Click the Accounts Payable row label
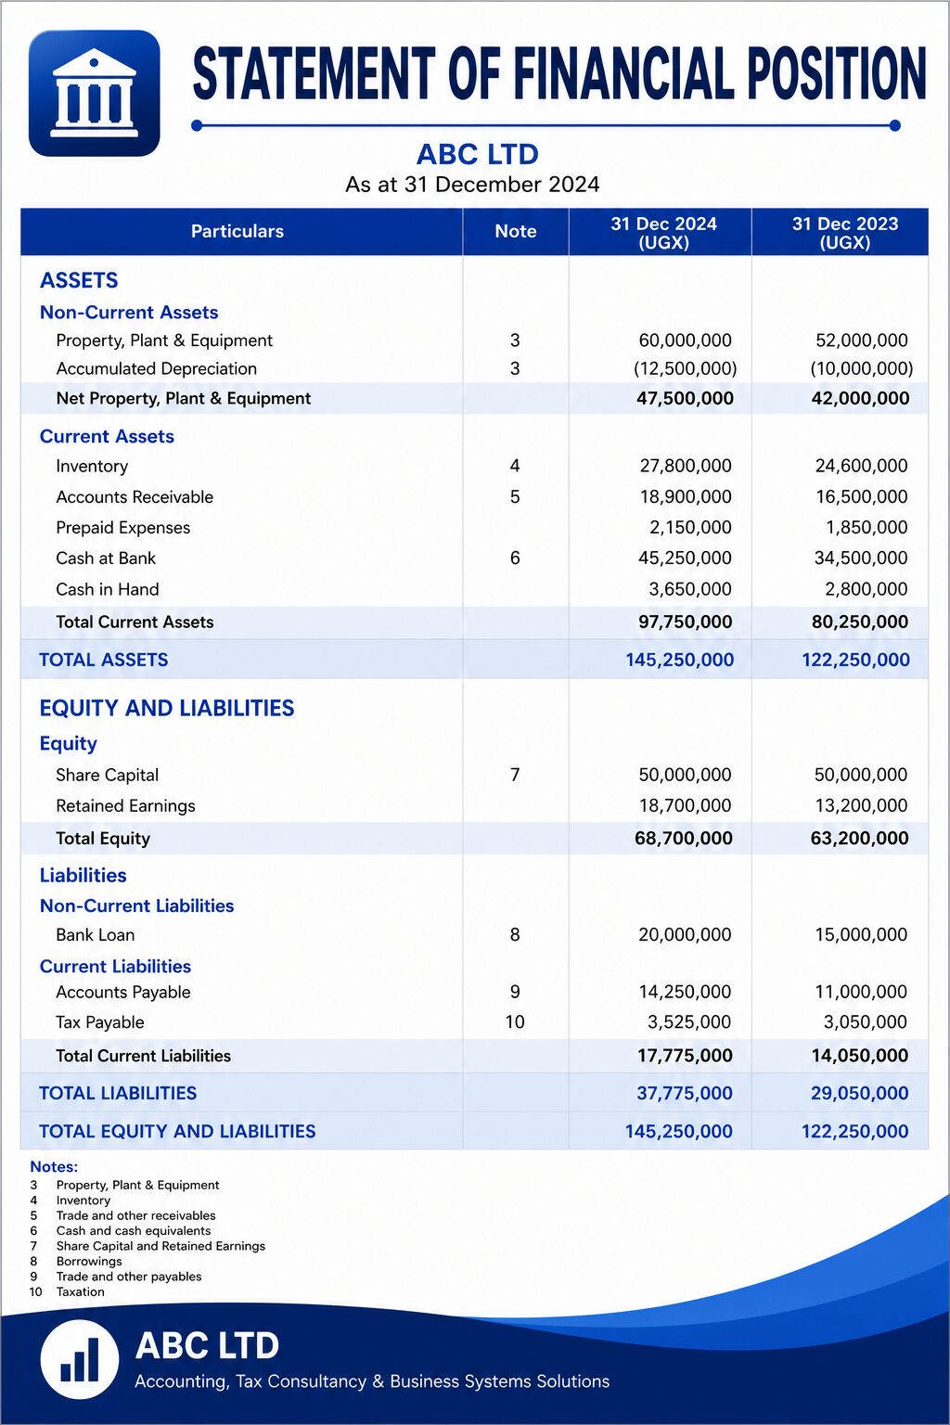Screen dimensions: 950x1425 122,993
